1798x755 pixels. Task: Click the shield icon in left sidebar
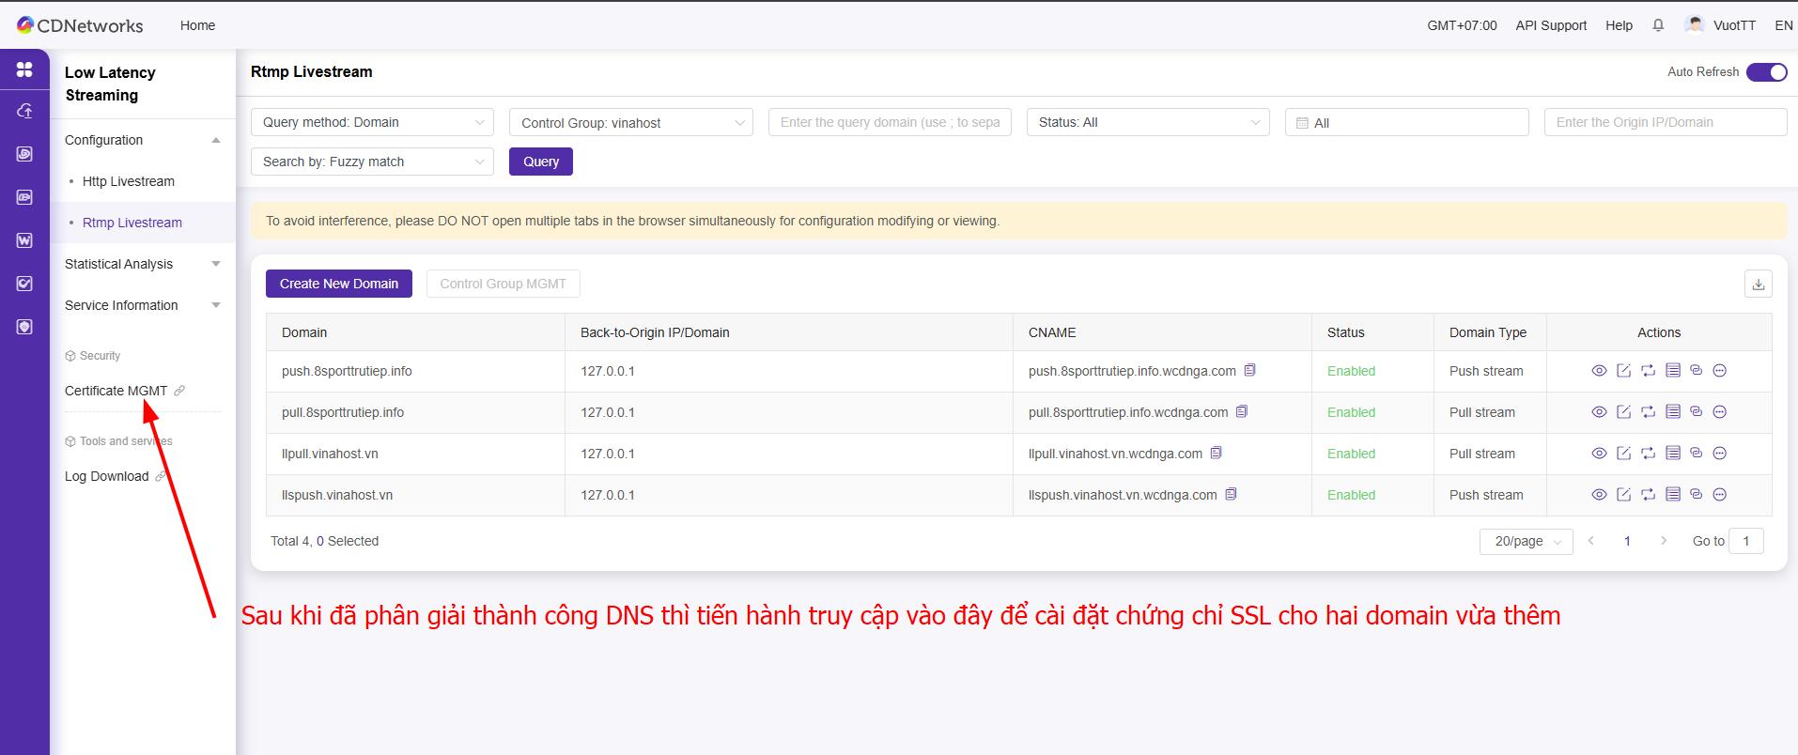pos(24,327)
